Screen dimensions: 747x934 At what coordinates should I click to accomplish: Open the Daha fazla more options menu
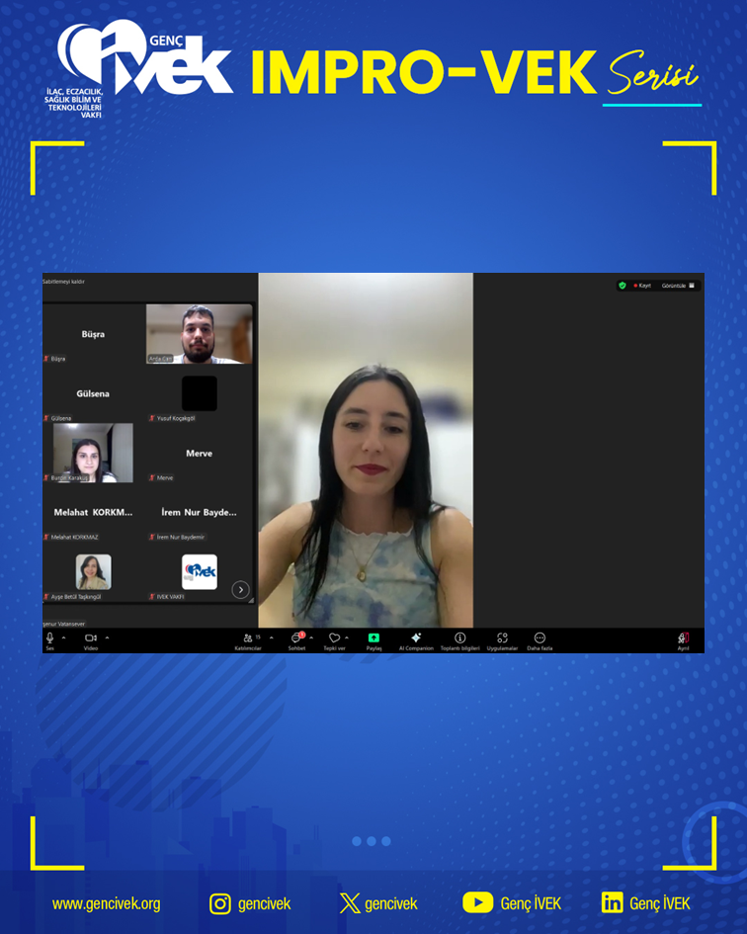pos(539,638)
